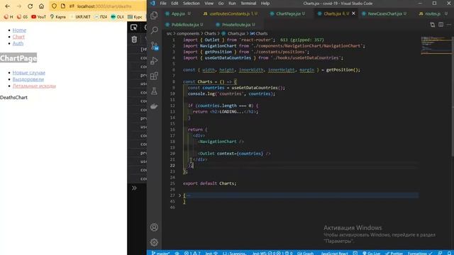This screenshot has width=454, height=255.
Task: Click the notifications bell in status bar
Action: click(449, 253)
